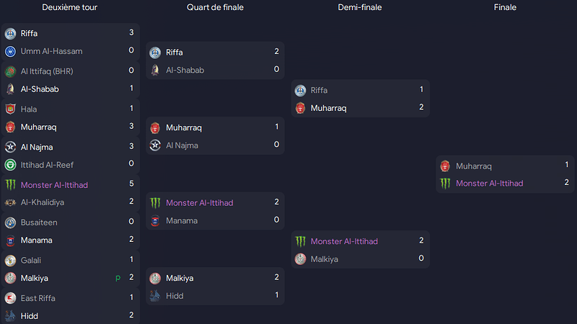This screenshot has height=324, width=577.
Task: Click the green penalty 'p' marker by Malkiya
Action: tap(118, 278)
